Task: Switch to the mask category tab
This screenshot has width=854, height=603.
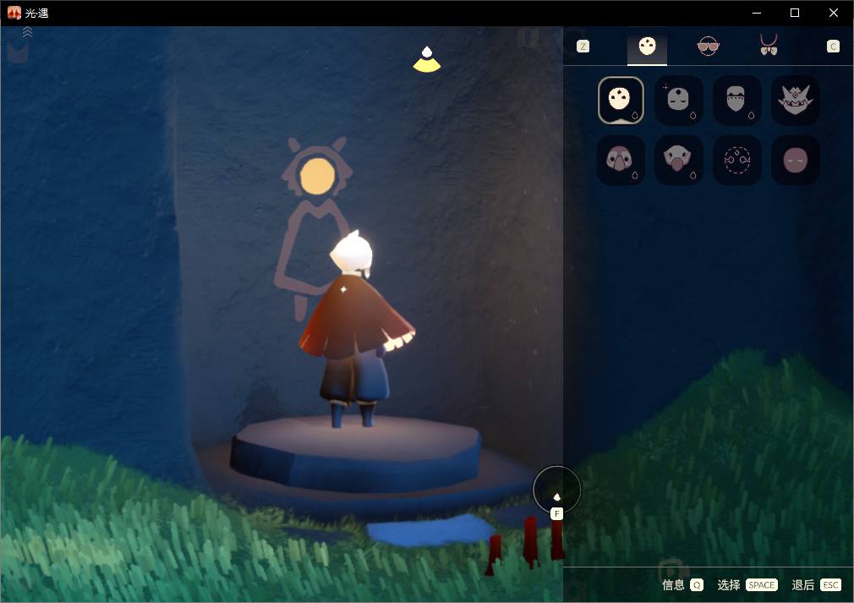Action: pyautogui.click(x=647, y=47)
